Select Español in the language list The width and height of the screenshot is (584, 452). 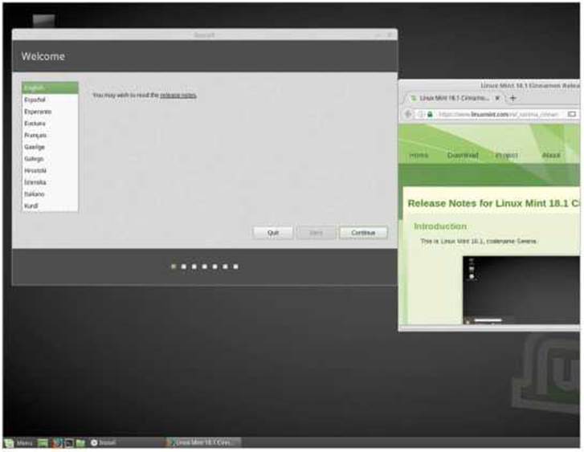pos(50,100)
